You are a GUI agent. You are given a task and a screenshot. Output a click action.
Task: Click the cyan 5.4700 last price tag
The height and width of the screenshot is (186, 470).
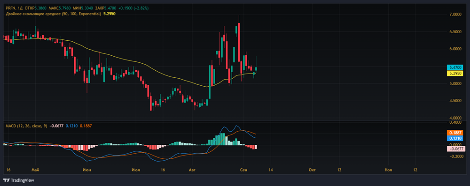455,67
